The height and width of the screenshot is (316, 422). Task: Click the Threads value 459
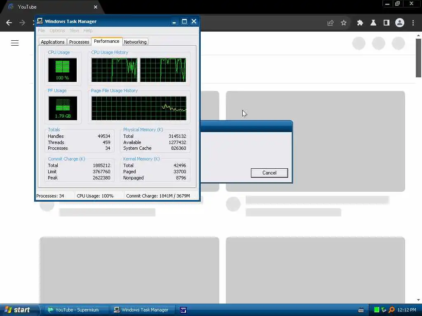coord(106,142)
